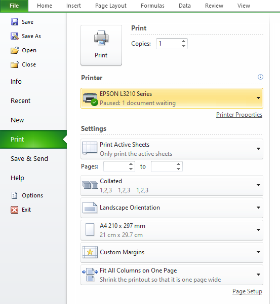This screenshot has height=304, width=280.
Task: Decrement the Pages to value
Action: coord(178,169)
